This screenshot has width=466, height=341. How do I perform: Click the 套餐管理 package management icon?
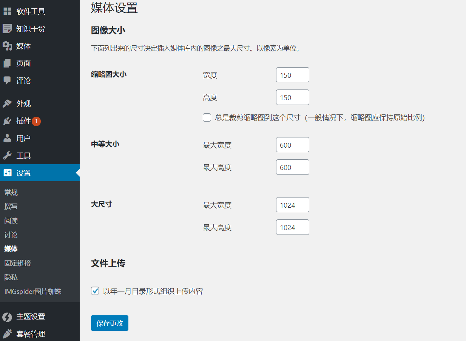(8, 334)
